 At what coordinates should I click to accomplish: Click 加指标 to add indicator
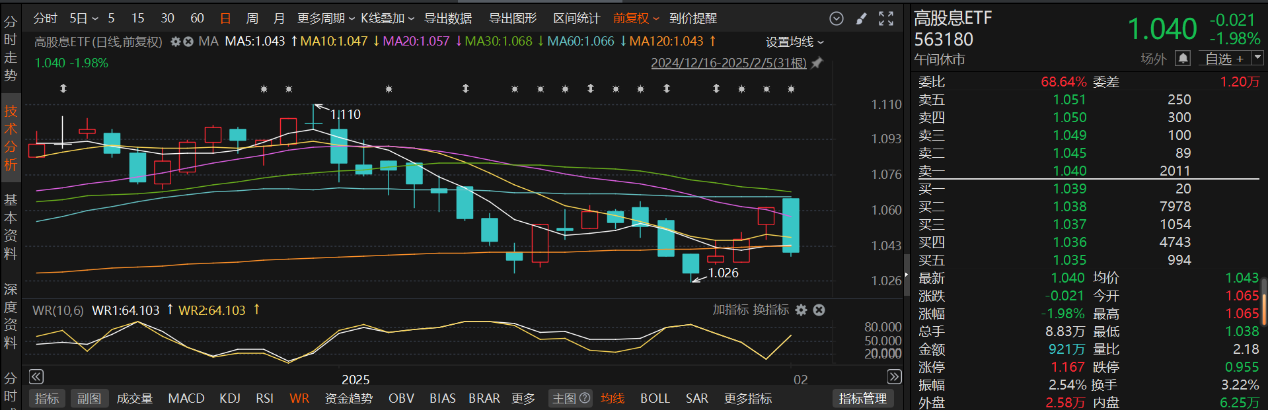click(x=731, y=310)
